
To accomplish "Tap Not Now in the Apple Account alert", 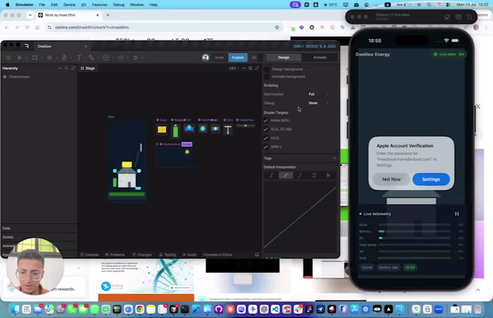I will coord(391,179).
